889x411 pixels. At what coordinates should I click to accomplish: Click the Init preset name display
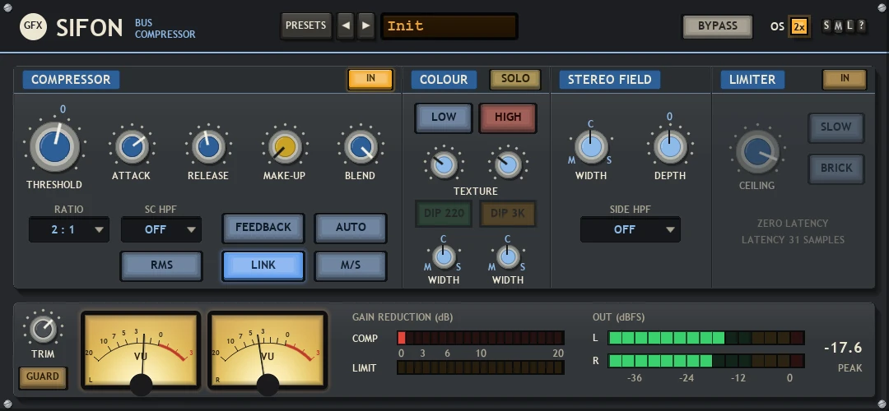click(449, 26)
